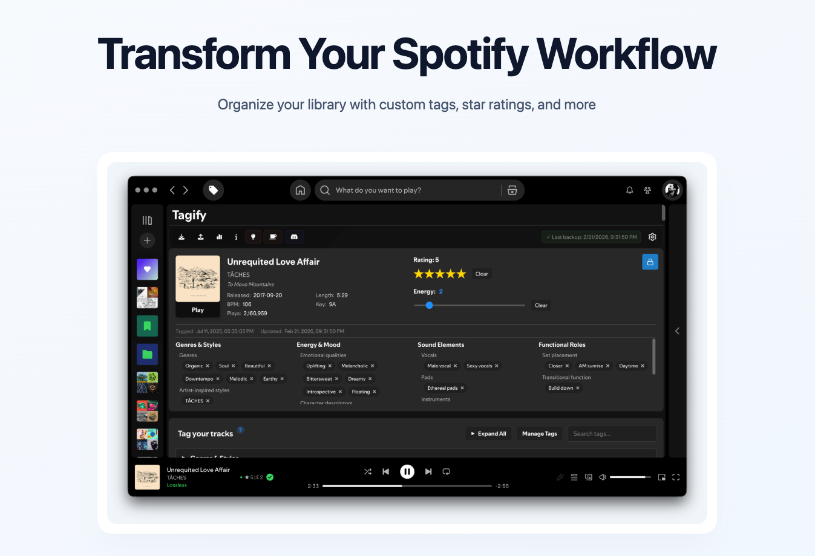Open the user profile avatar
Viewport: 815px width, 556px height.
click(672, 190)
